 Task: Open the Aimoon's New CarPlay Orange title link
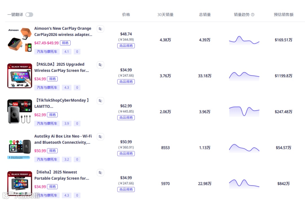coord(63,32)
